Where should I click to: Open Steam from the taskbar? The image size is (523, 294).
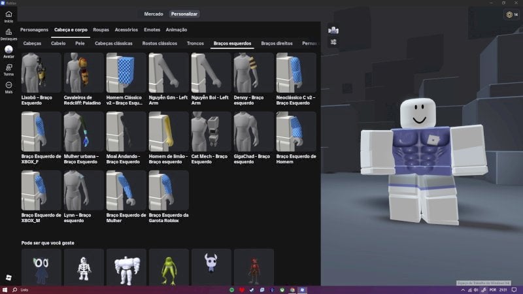tap(252, 290)
